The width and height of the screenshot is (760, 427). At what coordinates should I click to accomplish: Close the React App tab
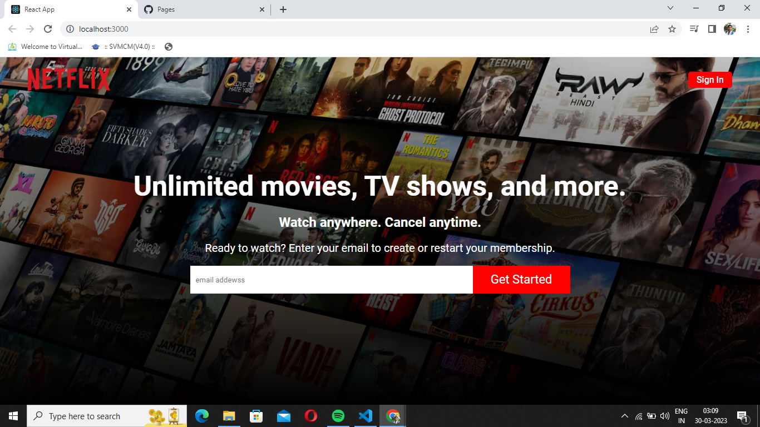(129, 9)
